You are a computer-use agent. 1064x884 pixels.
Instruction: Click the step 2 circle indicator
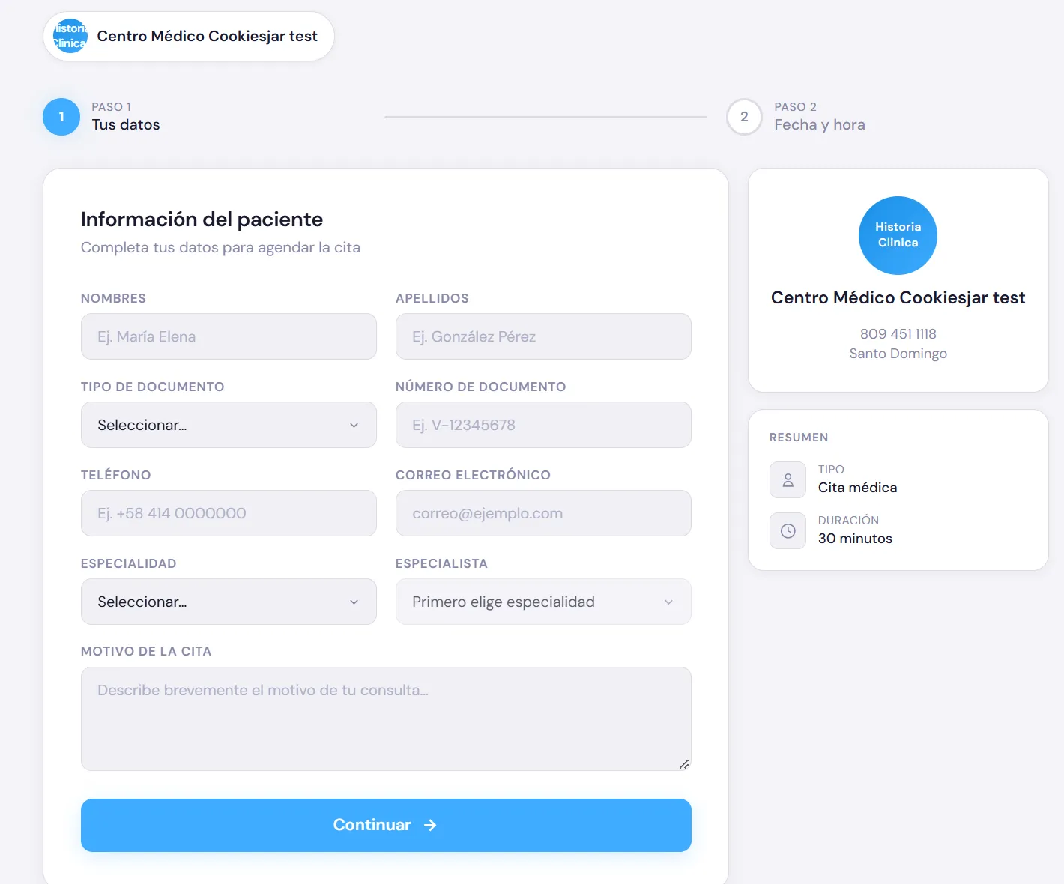click(x=744, y=117)
